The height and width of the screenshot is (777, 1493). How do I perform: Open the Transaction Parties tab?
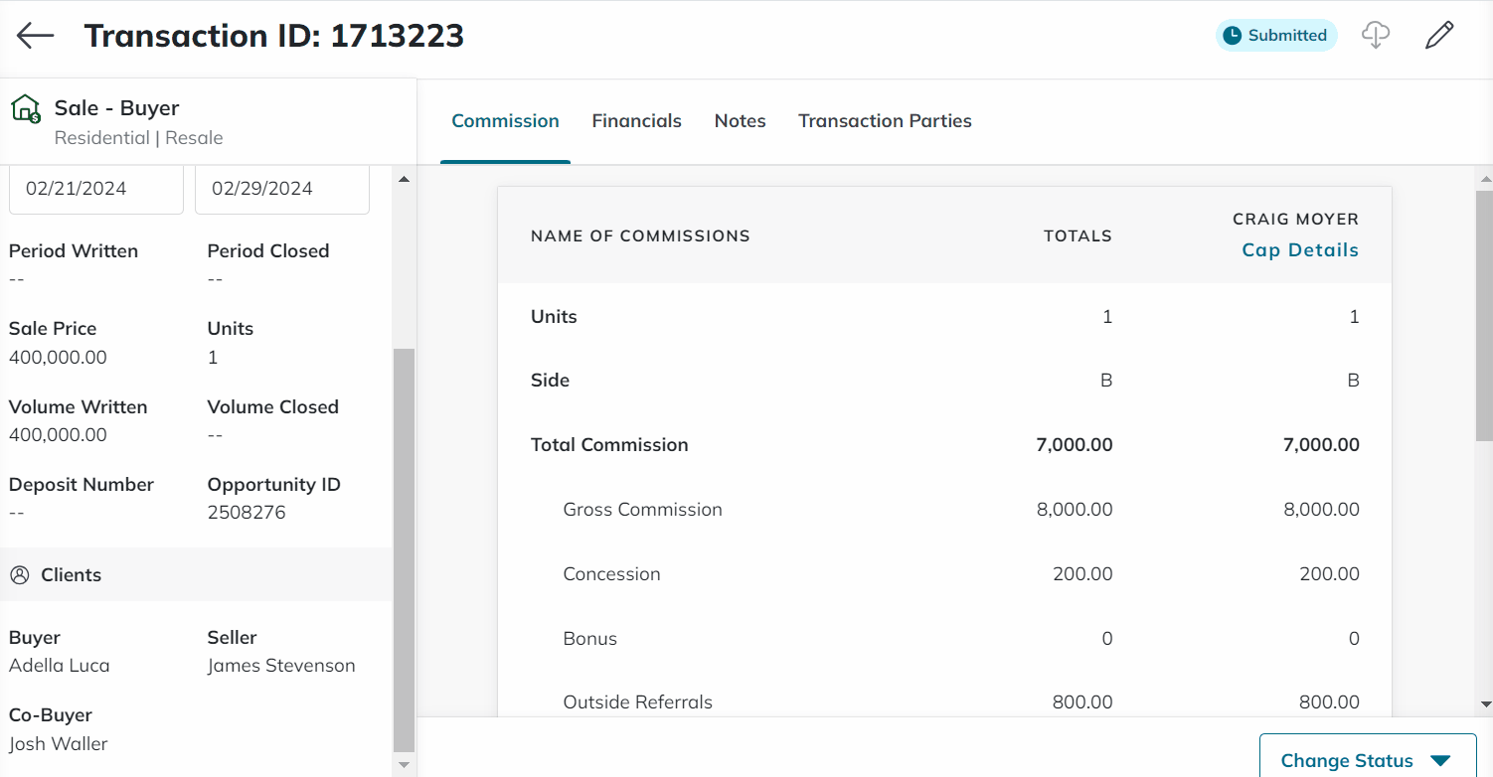[x=885, y=120]
